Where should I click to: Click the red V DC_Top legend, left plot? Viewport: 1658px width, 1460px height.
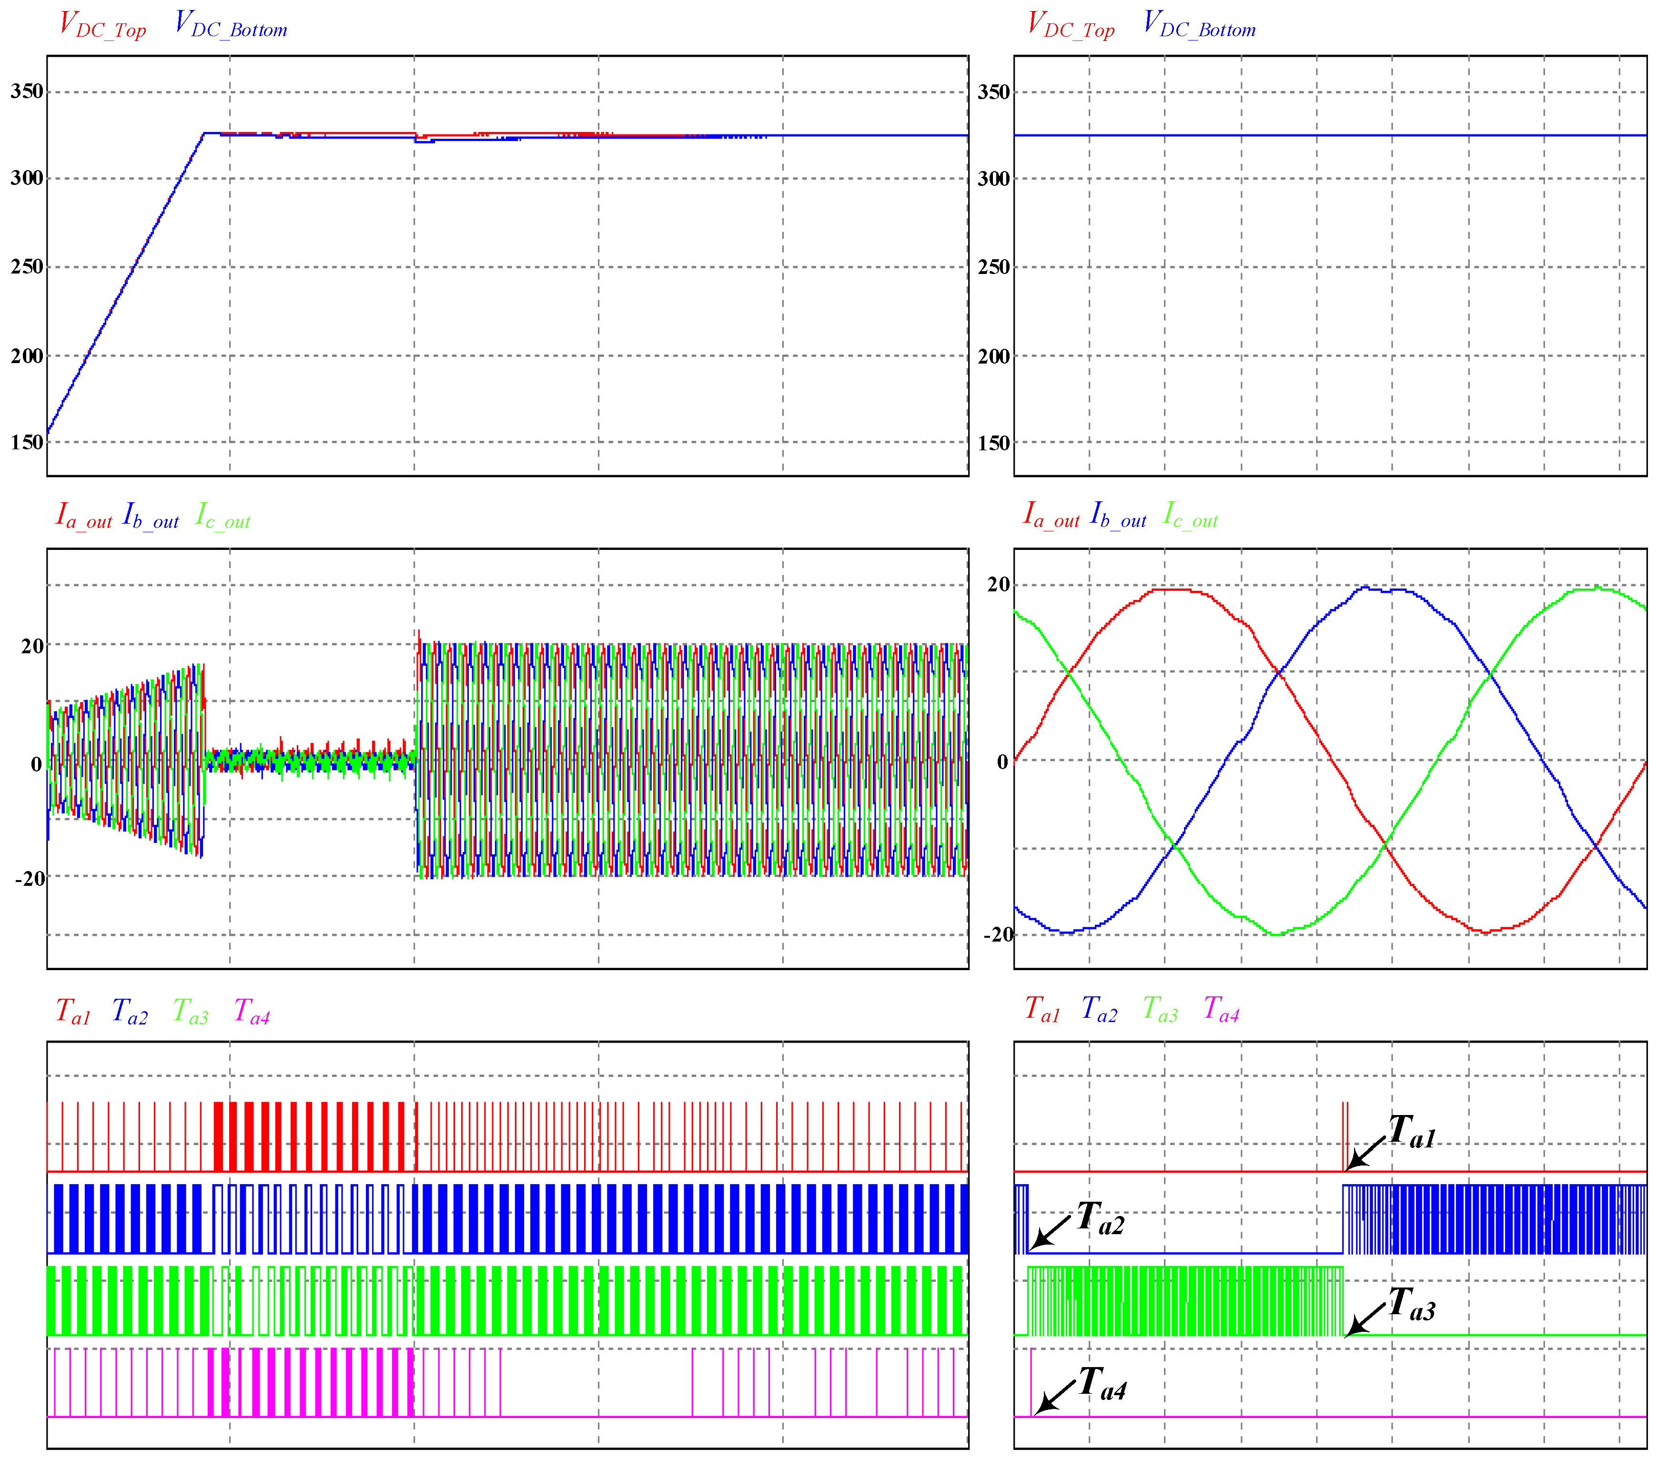[102, 25]
